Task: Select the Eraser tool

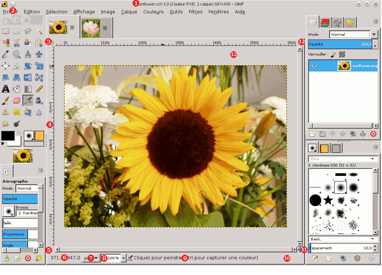Action: point(17,100)
